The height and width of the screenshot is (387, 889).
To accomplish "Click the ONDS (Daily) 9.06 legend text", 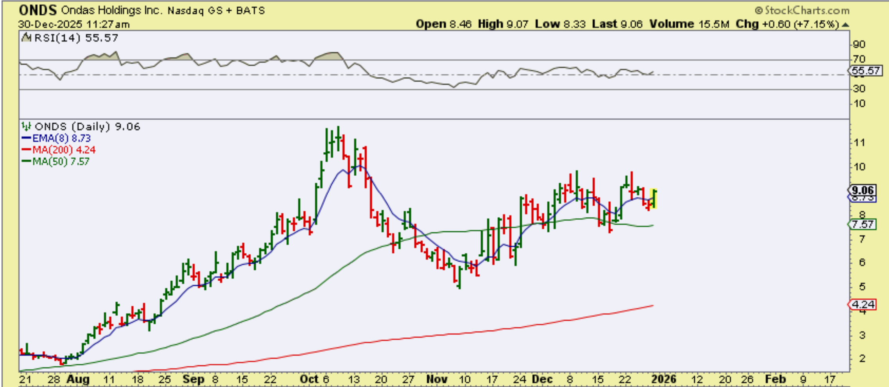I will click(x=88, y=126).
